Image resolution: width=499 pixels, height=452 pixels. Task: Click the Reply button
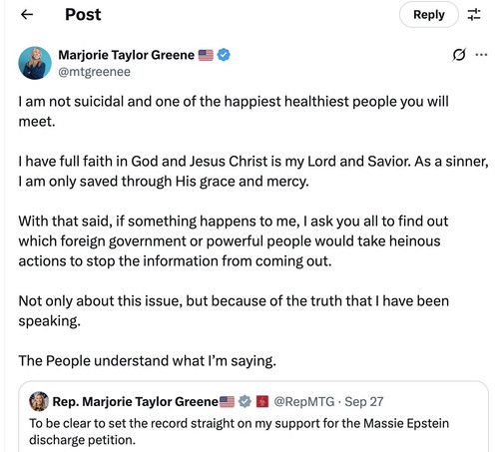click(x=429, y=15)
